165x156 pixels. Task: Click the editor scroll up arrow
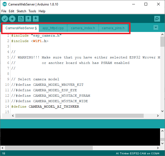[x=162, y=34]
